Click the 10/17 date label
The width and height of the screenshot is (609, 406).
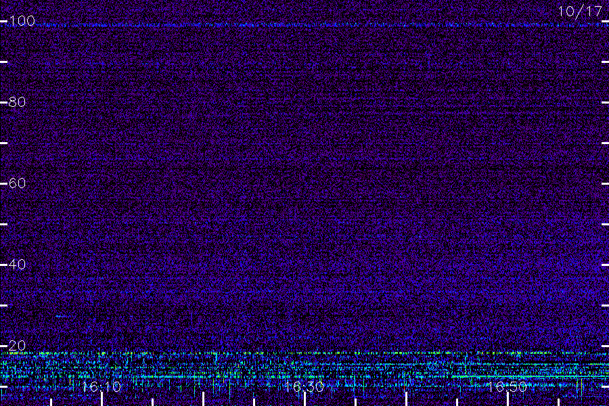pos(580,12)
